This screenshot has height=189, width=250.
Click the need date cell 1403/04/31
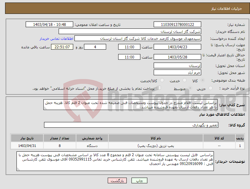pos(27,146)
